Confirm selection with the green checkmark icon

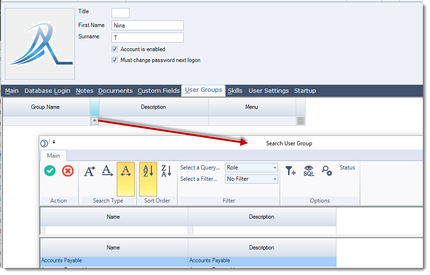coord(50,171)
